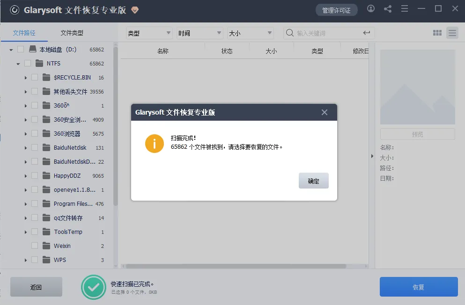Image resolution: width=465 pixels, height=305 pixels.
Task: Collapse the NTFS tree node
Action: coord(18,64)
